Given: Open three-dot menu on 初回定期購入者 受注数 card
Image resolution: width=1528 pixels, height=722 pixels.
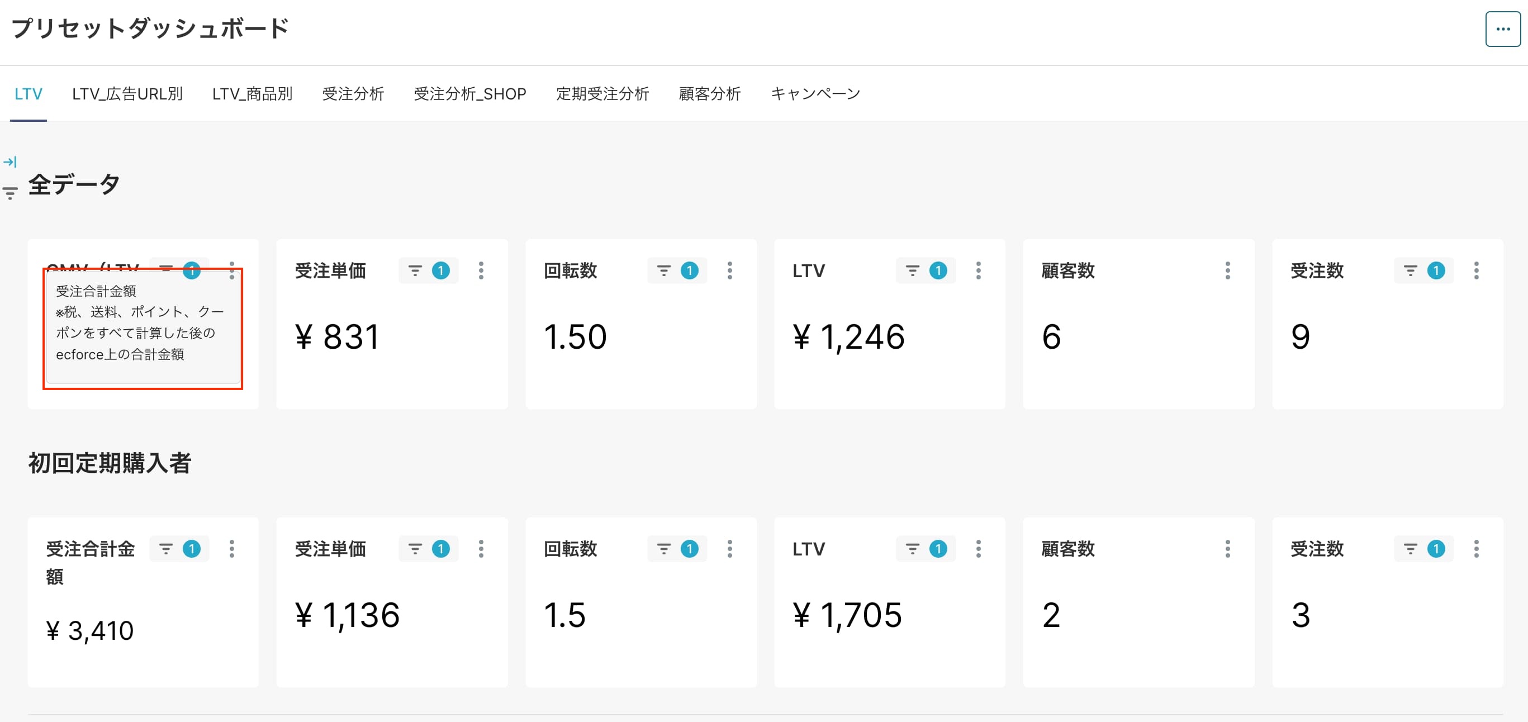Looking at the screenshot, I should click(x=1477, y=549).
